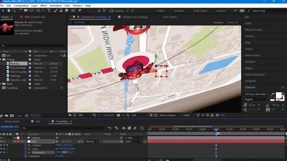Open Gill Sans Ultra Bold font dropdown

tap(256, 94)
